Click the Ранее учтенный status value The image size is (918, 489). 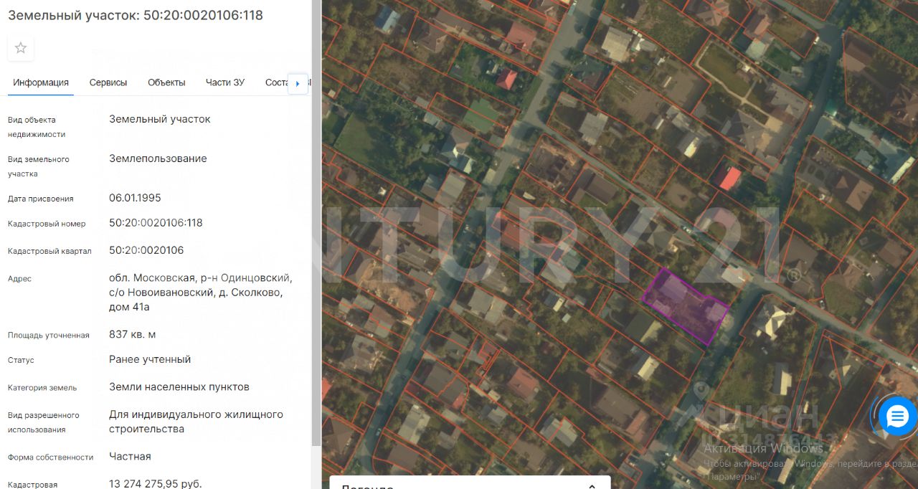(150, 359)
